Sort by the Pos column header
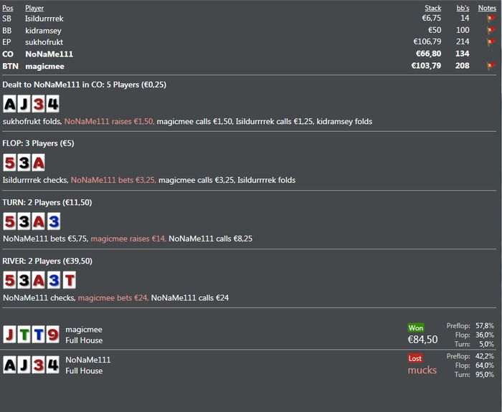Screen dimensions: 502x412 click(7, 8)
